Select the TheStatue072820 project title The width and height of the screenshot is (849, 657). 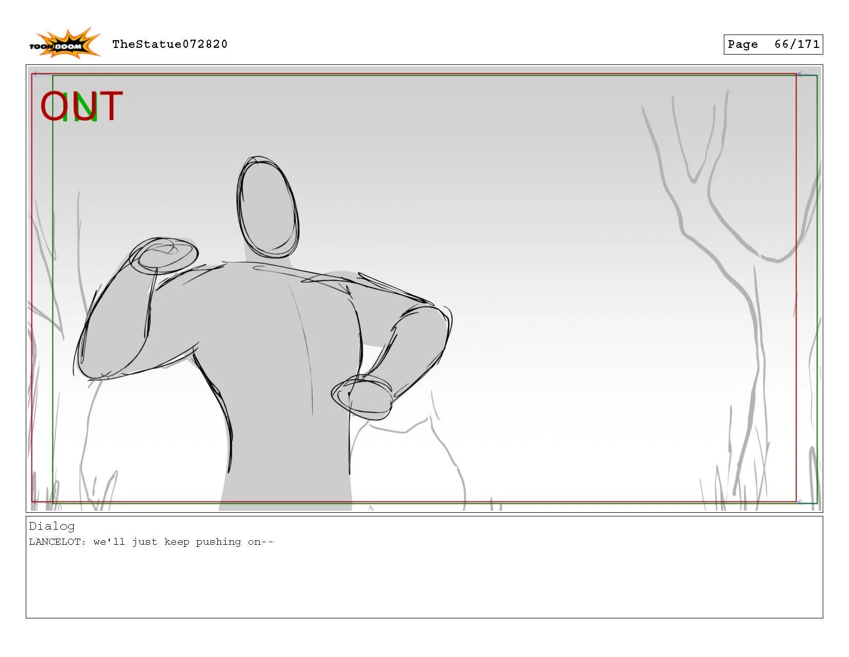pos(170,44)
